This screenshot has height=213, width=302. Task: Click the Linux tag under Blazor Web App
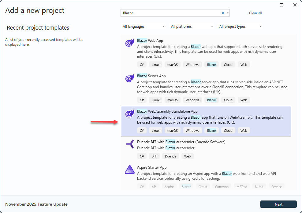(x=155, y=65)
